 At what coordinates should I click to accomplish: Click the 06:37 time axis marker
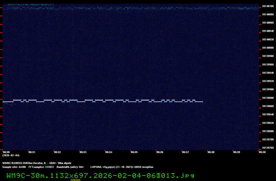coord(185,152)
